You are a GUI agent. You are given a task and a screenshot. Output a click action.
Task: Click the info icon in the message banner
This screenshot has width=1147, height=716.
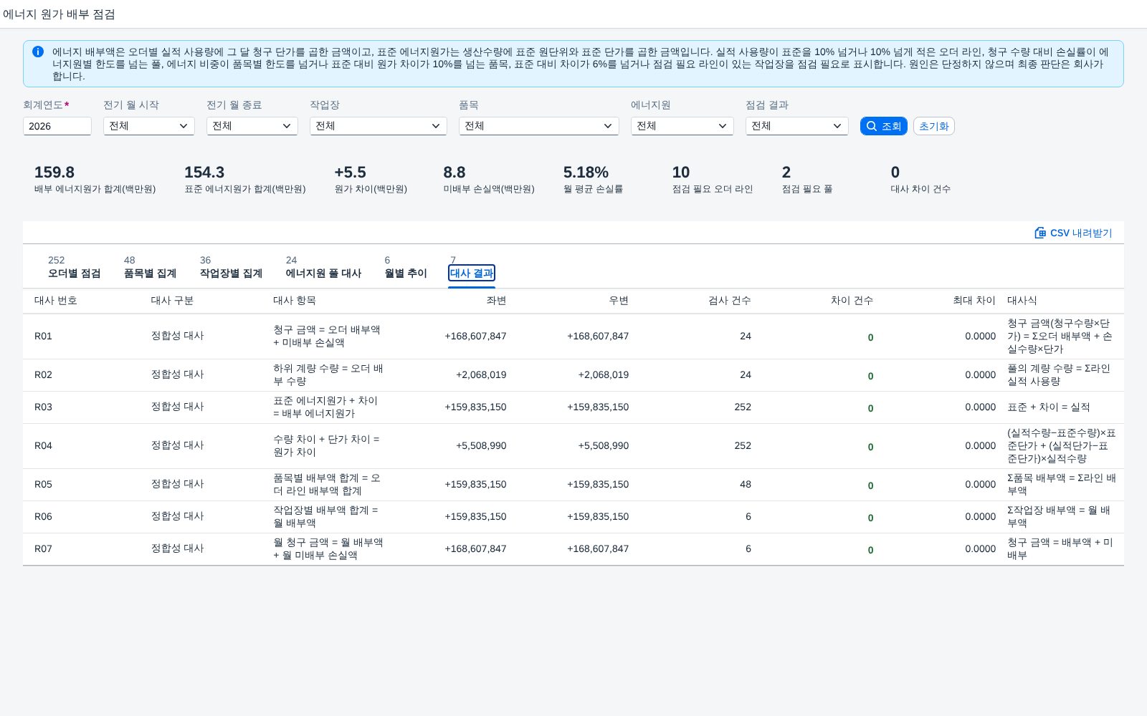point(38,52)
